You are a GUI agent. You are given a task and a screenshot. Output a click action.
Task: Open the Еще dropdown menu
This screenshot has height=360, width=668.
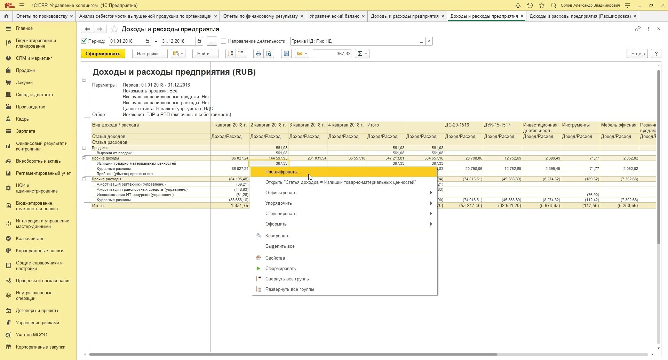[637, 54]
